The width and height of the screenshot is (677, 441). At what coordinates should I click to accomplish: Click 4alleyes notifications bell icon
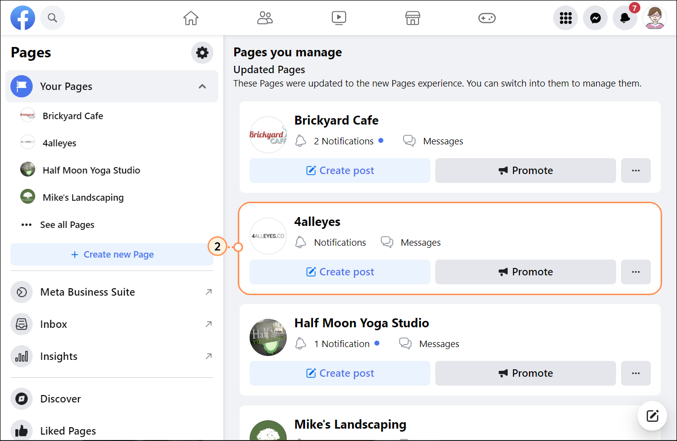(x=301, y=243)
